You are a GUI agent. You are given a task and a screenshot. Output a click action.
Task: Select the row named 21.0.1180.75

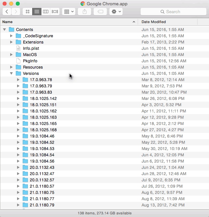click(104, 193)
